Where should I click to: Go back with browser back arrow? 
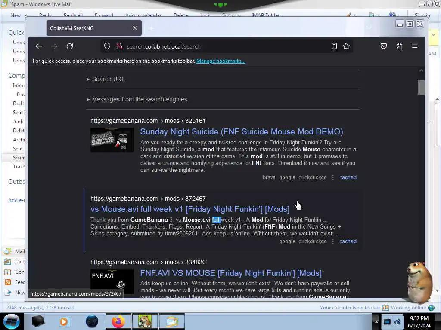[39, 46]
